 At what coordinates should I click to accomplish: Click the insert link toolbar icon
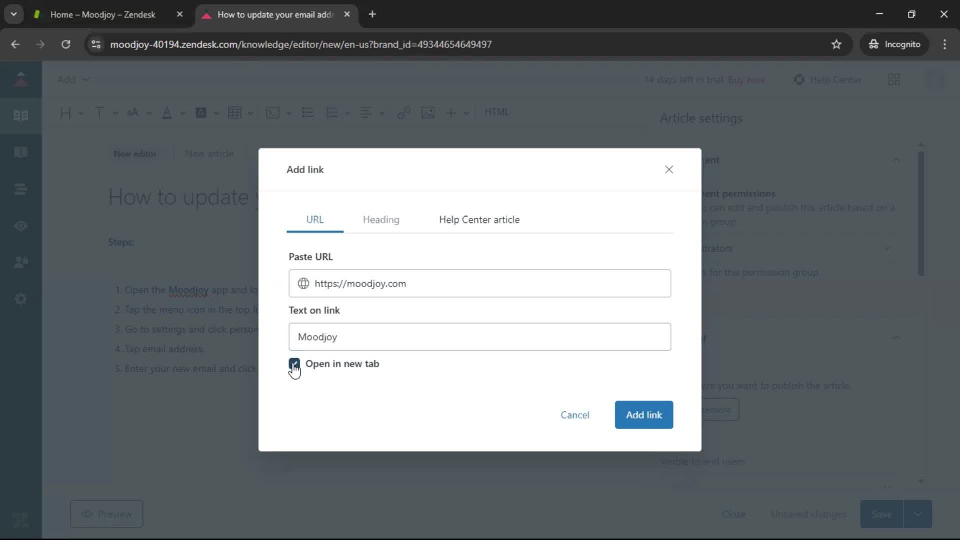point(404,113)
